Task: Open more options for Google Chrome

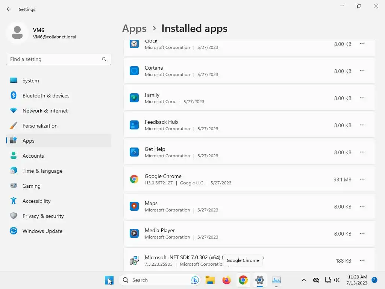Action: tap(362, 179)
